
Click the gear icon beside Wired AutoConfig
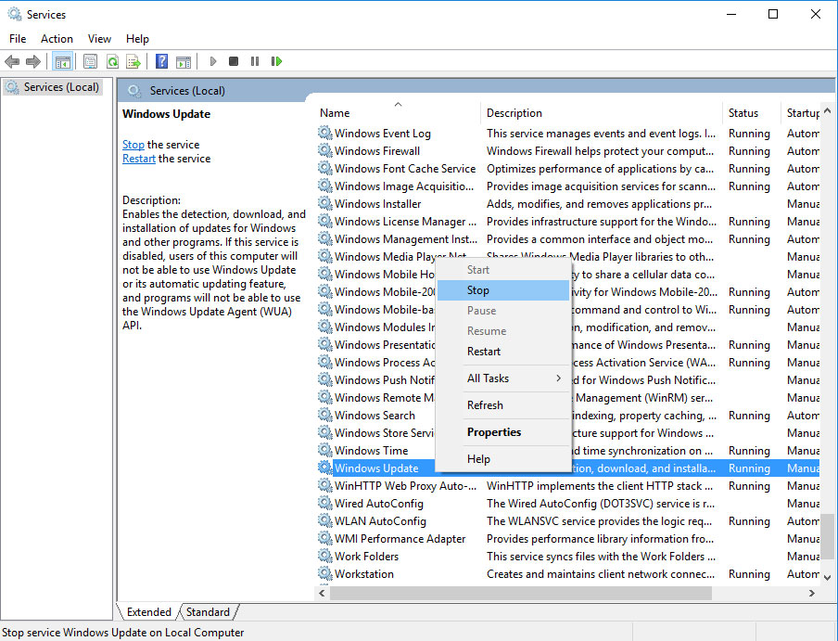325,503
